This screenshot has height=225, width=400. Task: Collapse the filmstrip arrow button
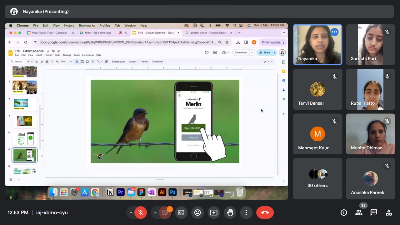[19, 180]
